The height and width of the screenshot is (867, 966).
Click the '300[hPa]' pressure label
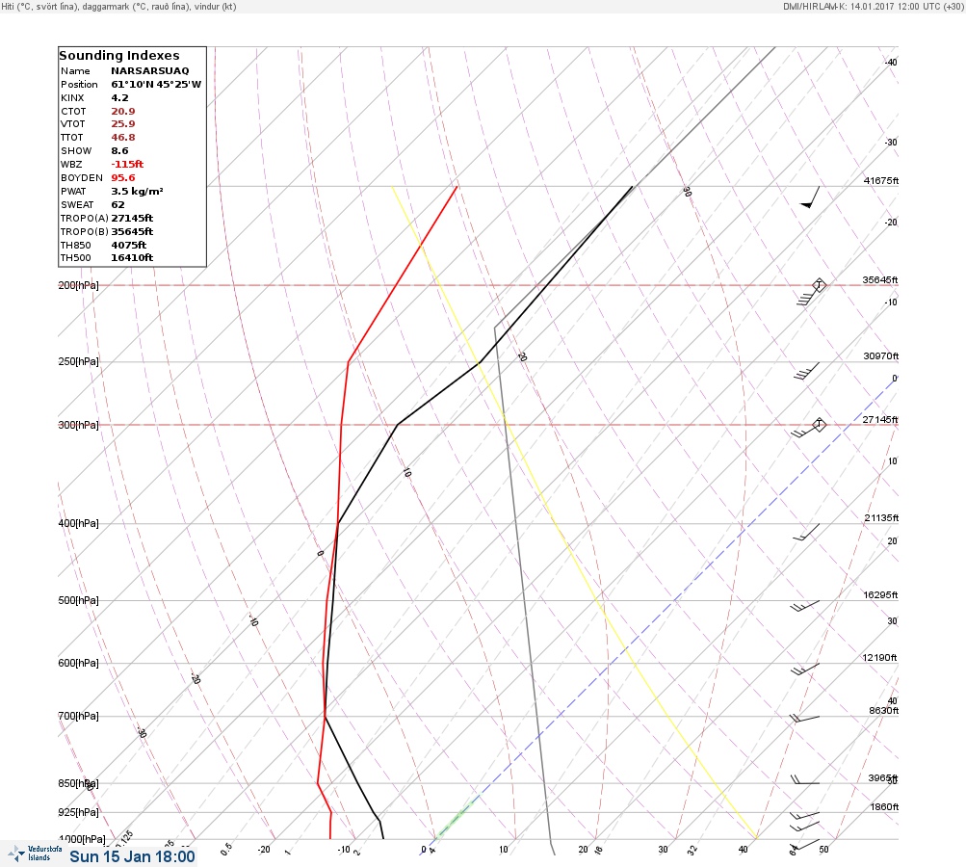coord(78,425)
